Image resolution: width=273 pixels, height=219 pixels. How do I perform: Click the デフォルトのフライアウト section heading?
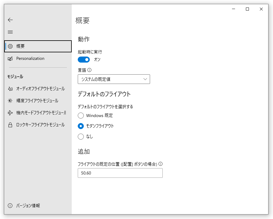tap(104, 94)
